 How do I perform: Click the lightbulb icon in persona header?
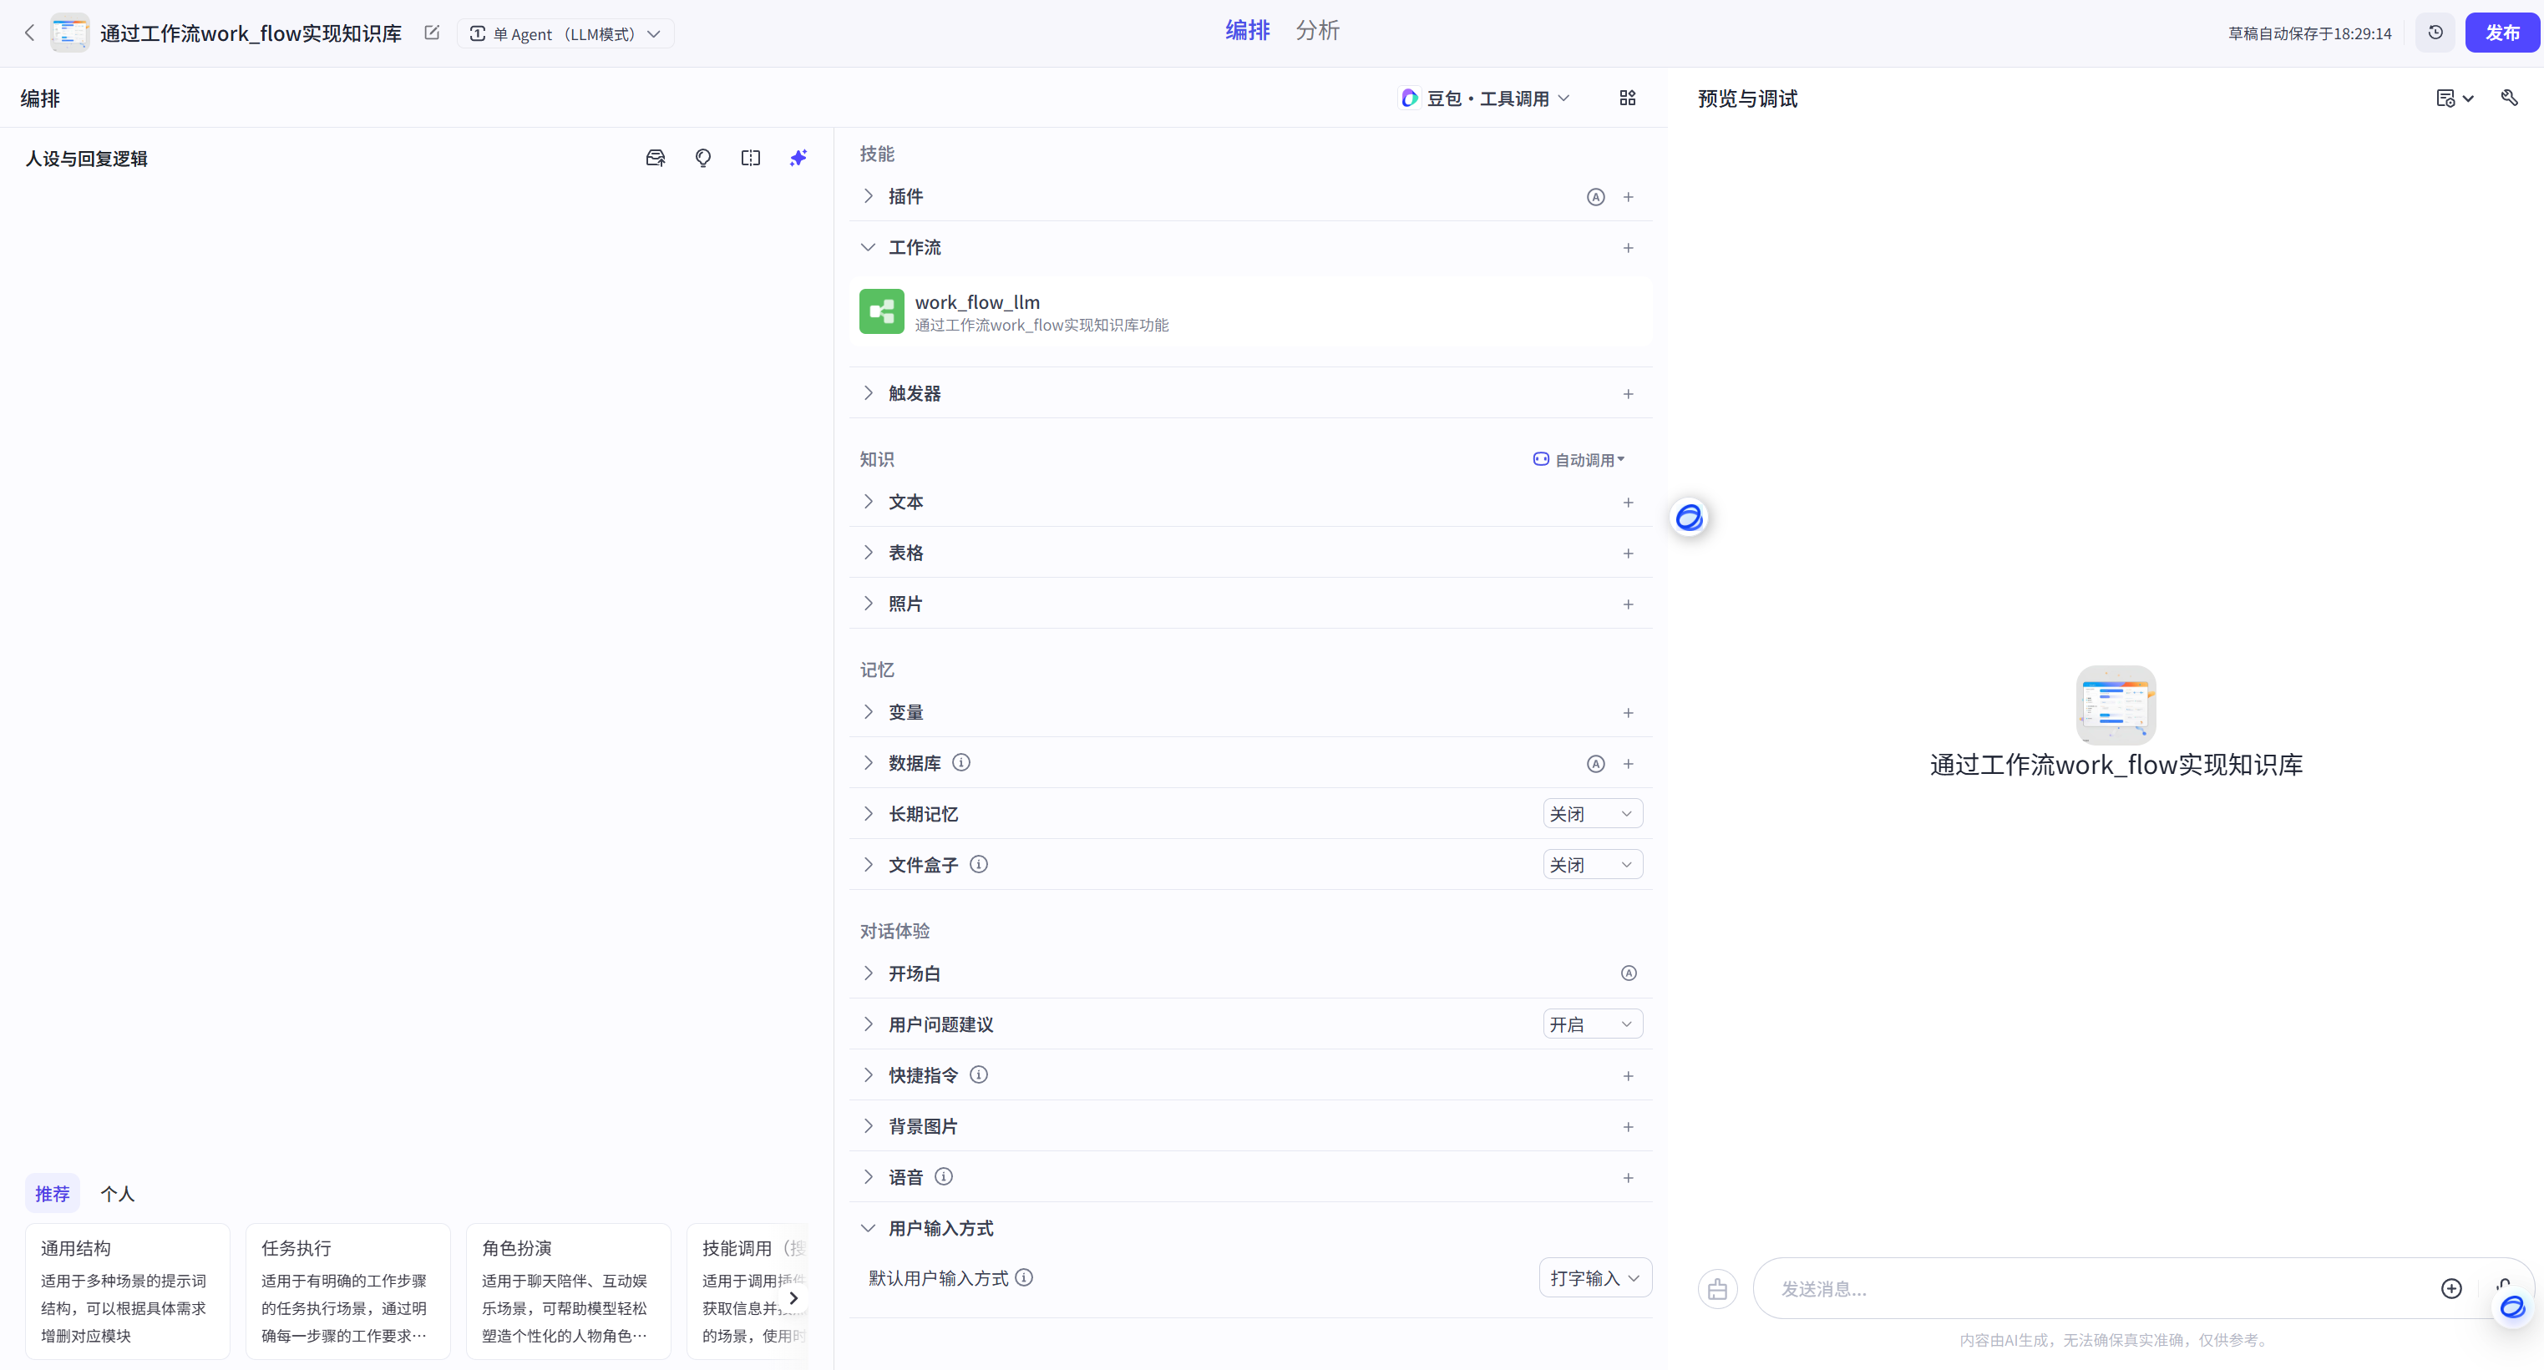(703, 158)
